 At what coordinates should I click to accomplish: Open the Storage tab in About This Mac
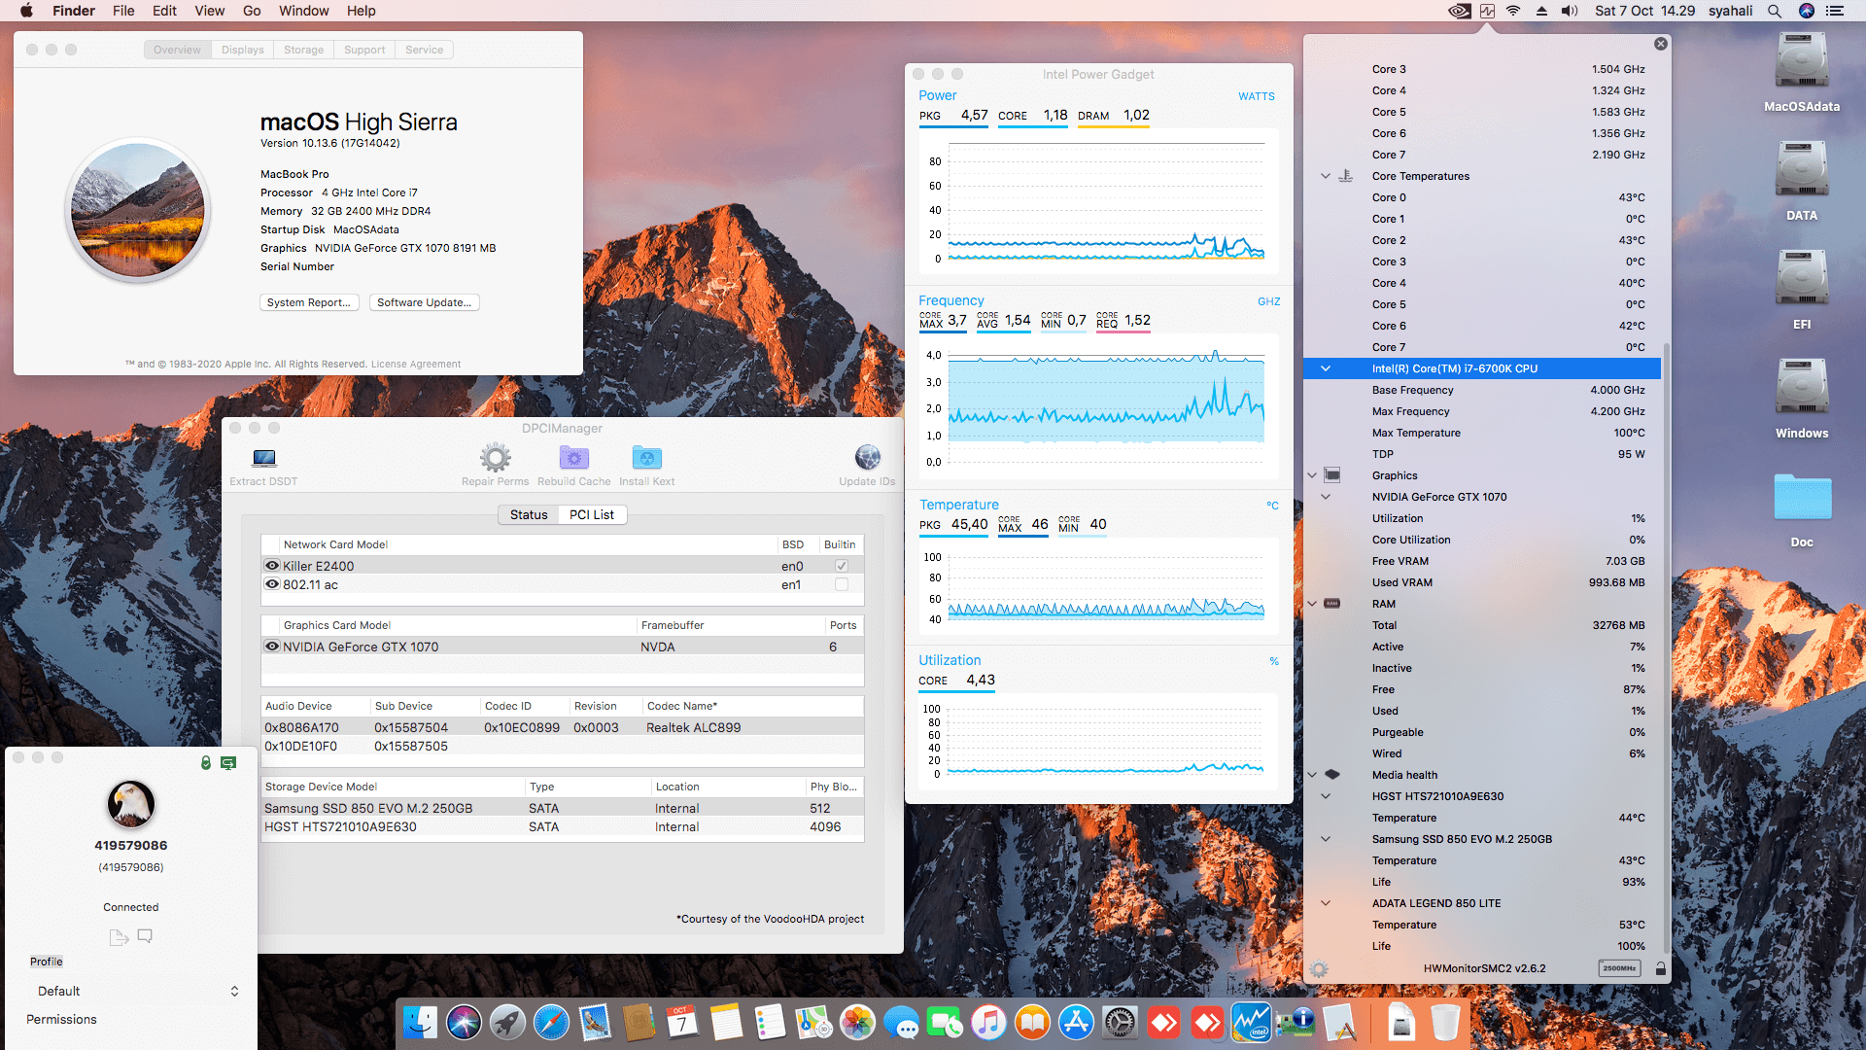click(303, 50)
